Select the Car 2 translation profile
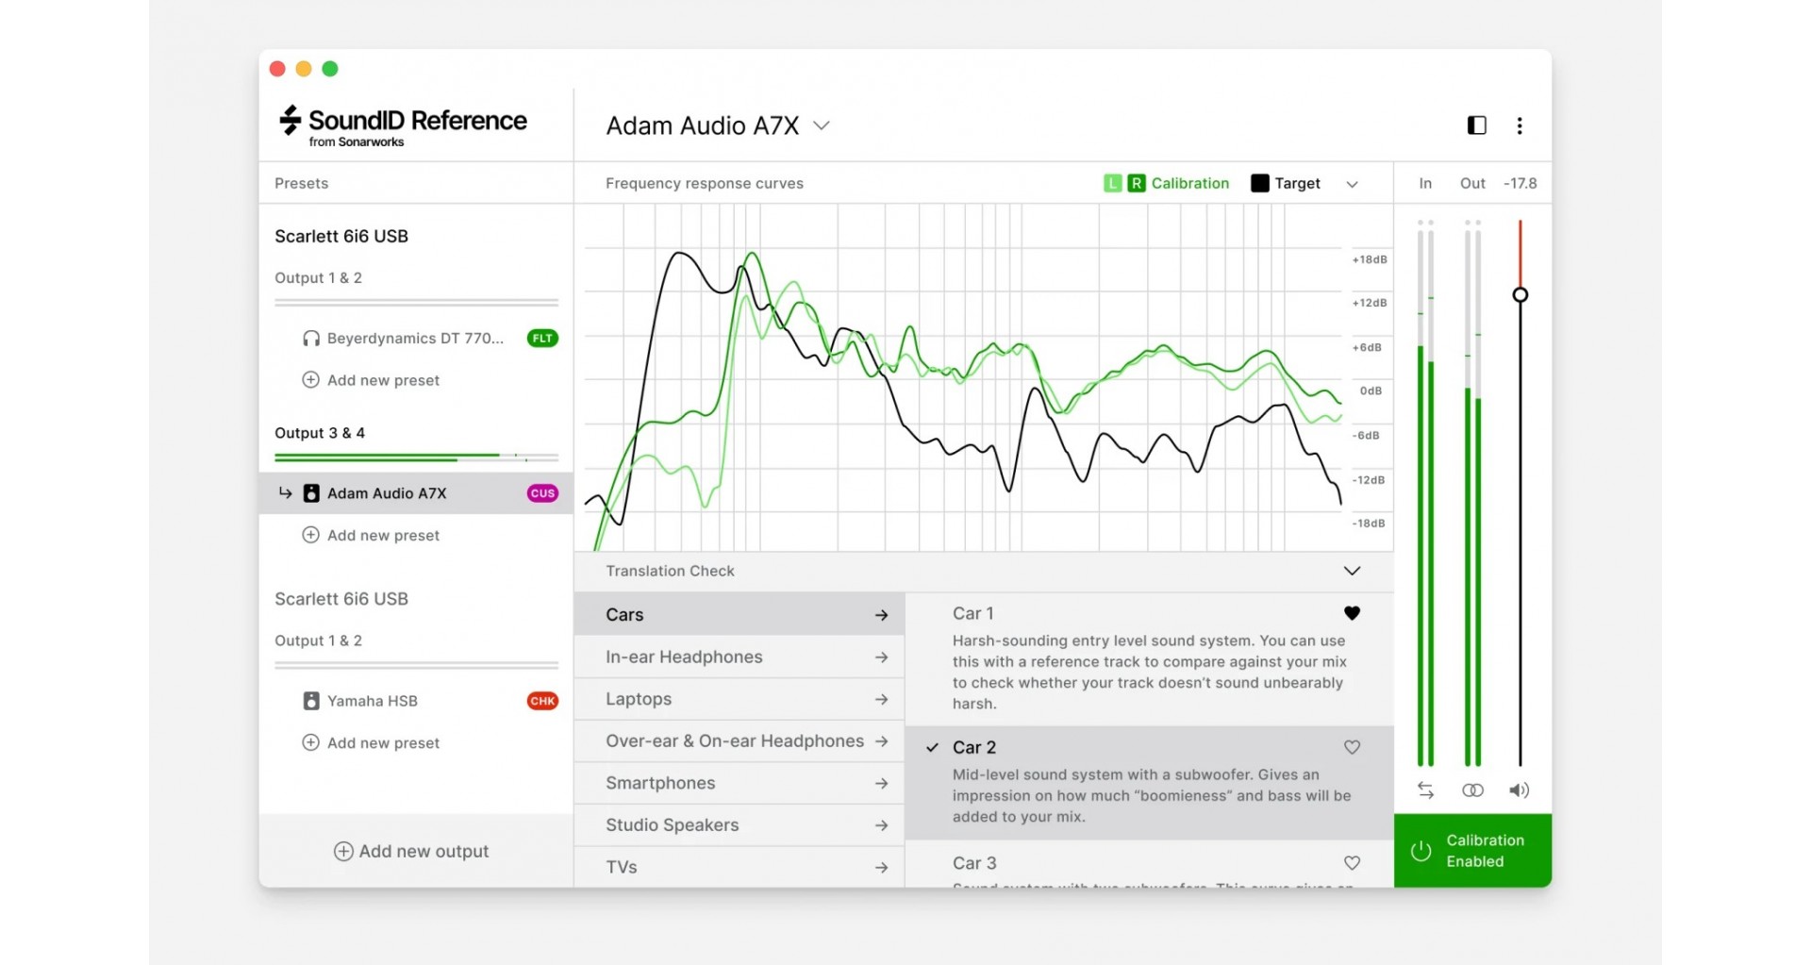The image size is (1811, 965). [x=1149, y=783]
